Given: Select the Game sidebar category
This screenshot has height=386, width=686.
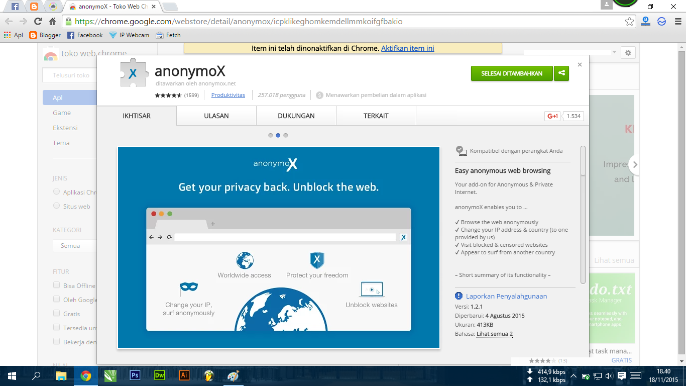Looking at the screenshot, I should coord(62,113).
